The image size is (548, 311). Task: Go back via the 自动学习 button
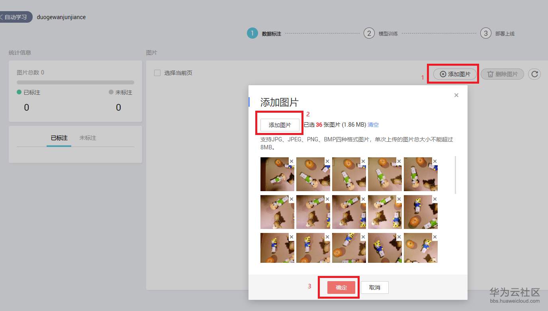click(15, 17)
